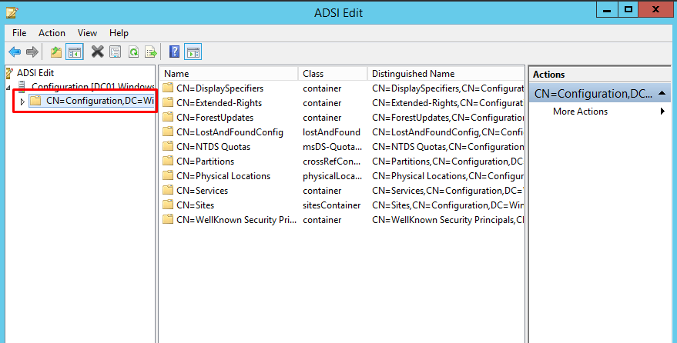
Task: Click the Refresh toolbar icon
Action: (x=134, y=52)
